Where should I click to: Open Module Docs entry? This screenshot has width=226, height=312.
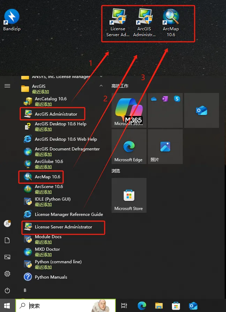coord(62,239)
